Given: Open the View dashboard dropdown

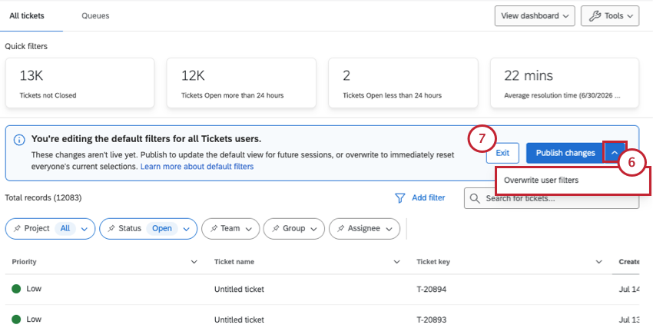Looking at the screenshot, I should point(535,16).
